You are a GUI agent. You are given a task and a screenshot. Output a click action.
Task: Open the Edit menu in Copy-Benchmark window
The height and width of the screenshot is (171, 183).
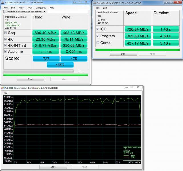105,8
